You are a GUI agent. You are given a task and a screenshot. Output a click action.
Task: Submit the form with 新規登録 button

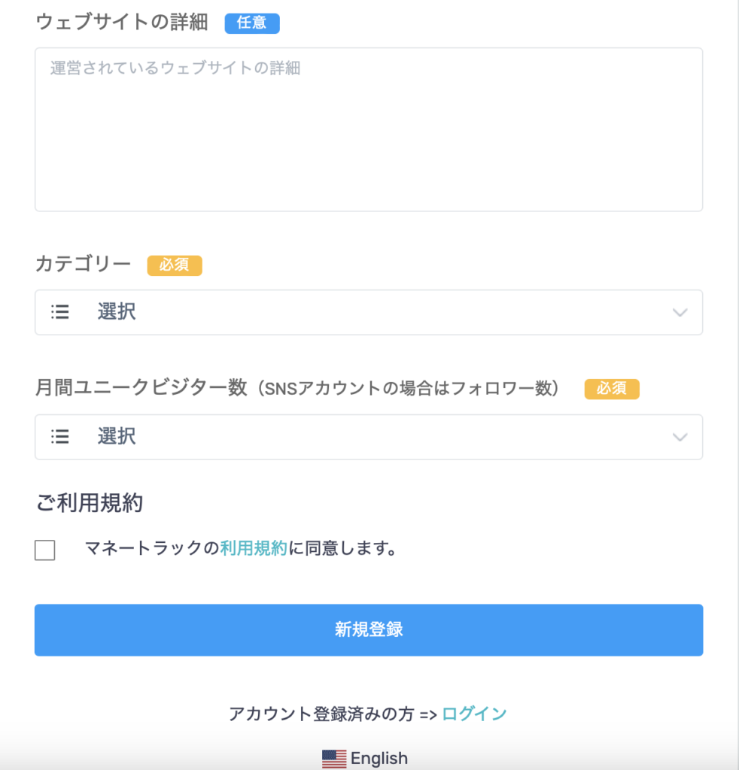point(369,630)
